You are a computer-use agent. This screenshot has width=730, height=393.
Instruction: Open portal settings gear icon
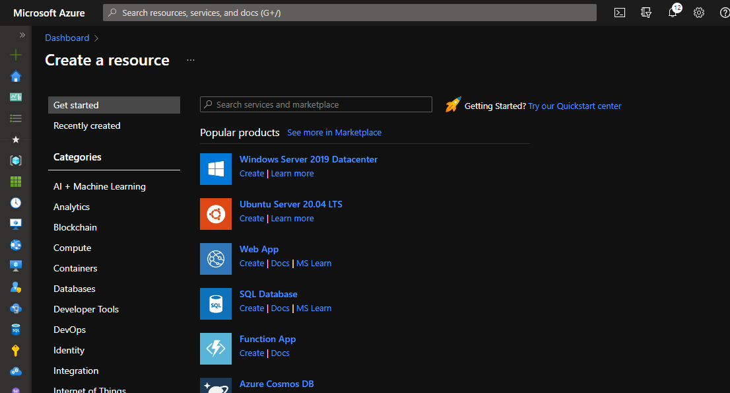(699, 13)
